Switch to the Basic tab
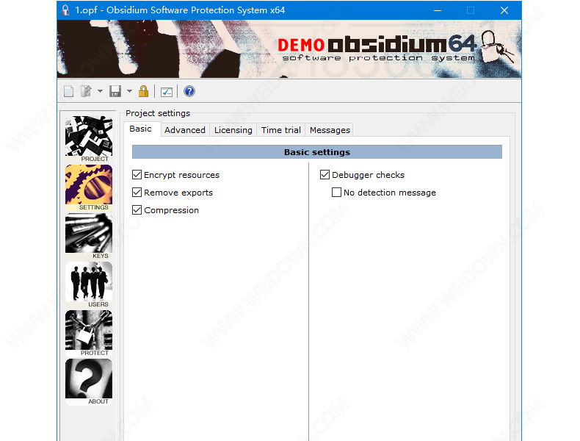This screenshot has height=441, width=580. click(x=140, y=129)
